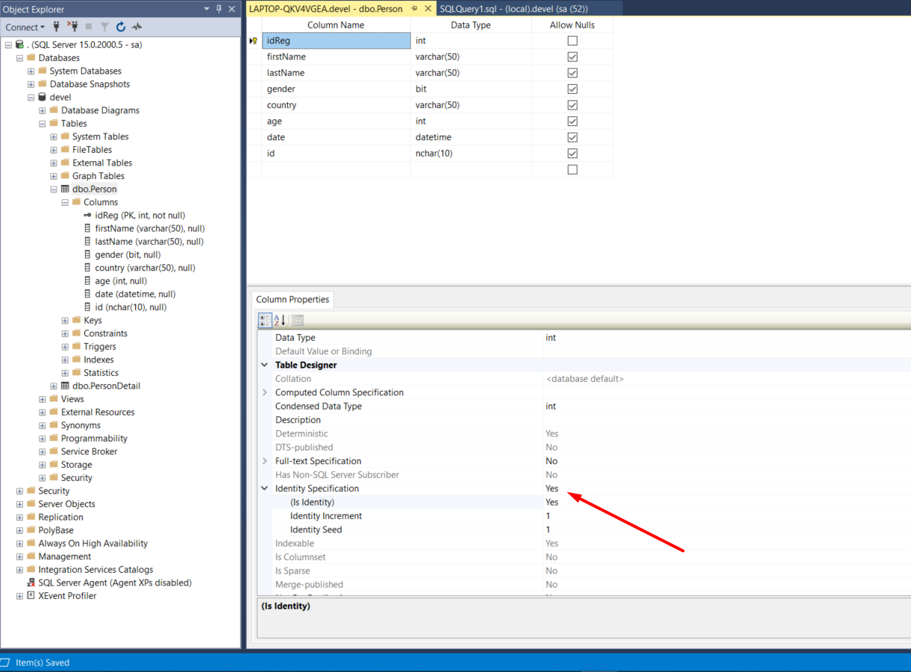Pin the Object Explorer panel

click(x=219, y=9)
